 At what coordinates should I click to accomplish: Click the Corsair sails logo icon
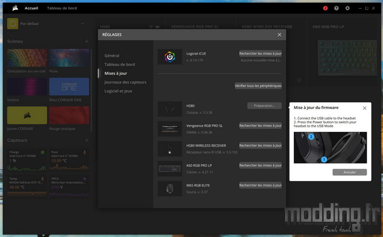point(15,8)
